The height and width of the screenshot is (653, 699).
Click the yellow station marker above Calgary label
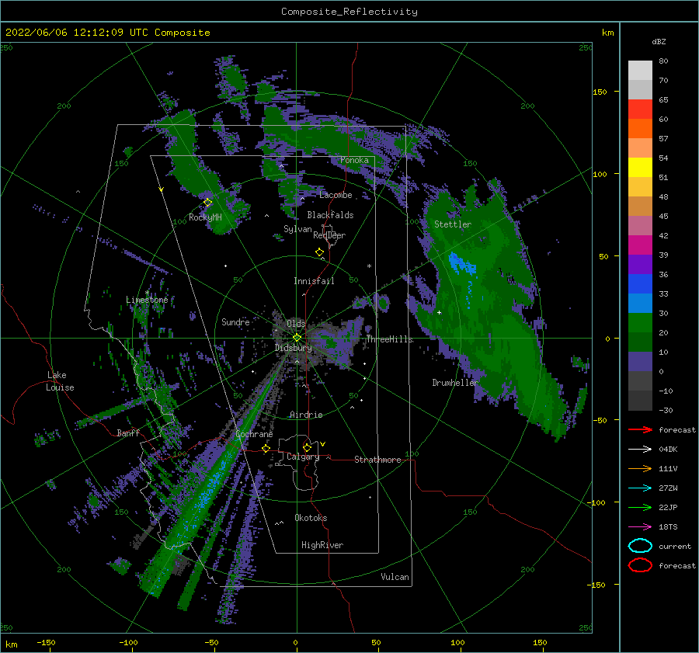[307, 447]
